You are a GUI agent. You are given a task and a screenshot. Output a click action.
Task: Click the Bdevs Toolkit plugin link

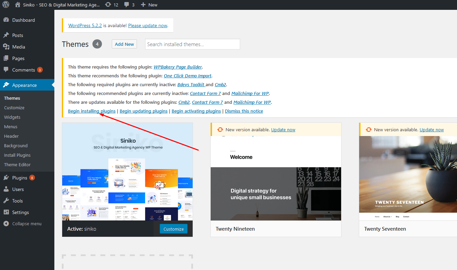[x=191, y=84]
